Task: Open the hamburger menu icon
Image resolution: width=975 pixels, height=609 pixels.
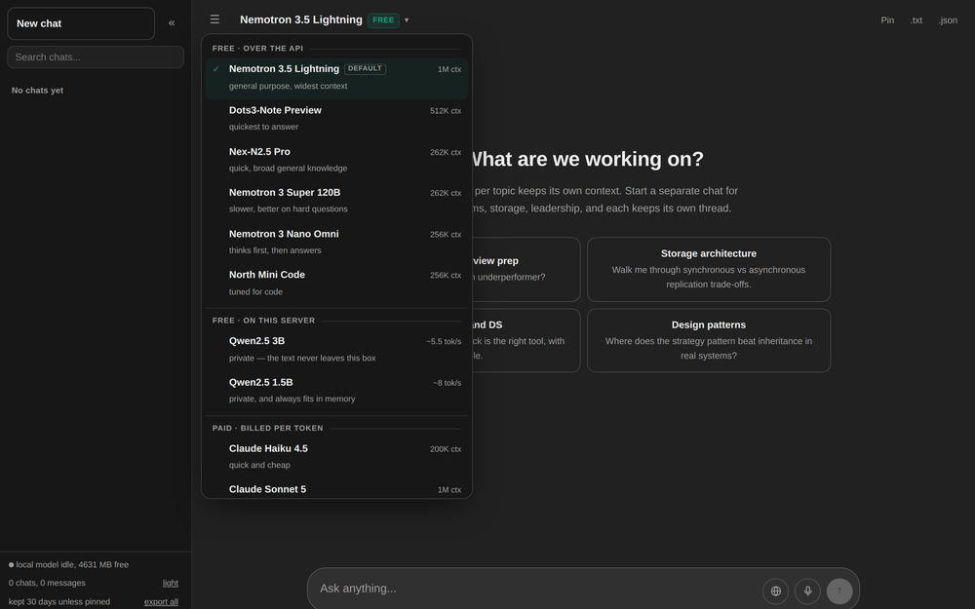Action: tap(214, 19)
